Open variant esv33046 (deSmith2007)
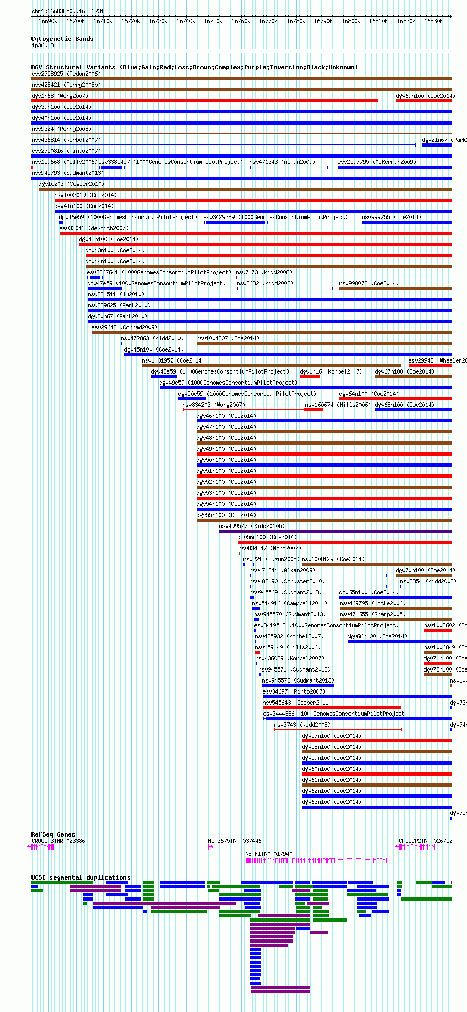 point(94,228)
